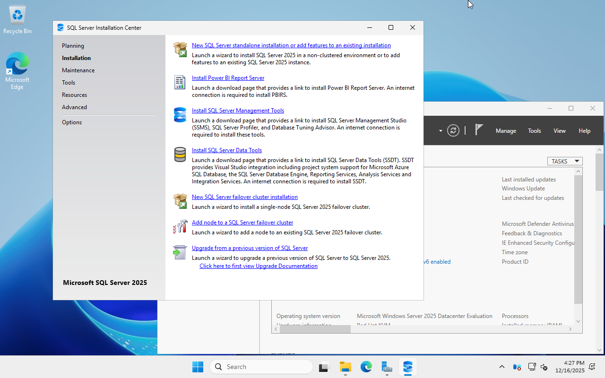
Task: Show hidden system tray icons chevron
Action: pos(502,367)
